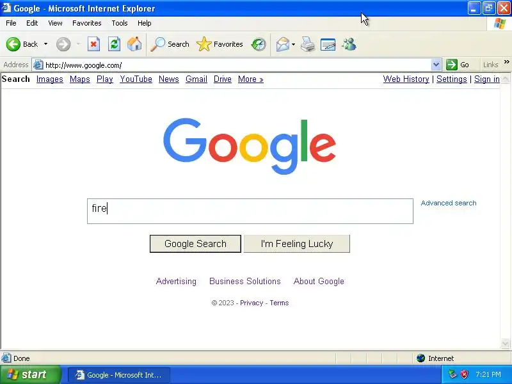The image size is (512, 384).
Task: Click the Sign in link
Action: tap(487, 79)
